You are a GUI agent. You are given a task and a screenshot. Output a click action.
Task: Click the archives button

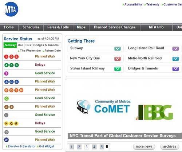click(170, 147)
